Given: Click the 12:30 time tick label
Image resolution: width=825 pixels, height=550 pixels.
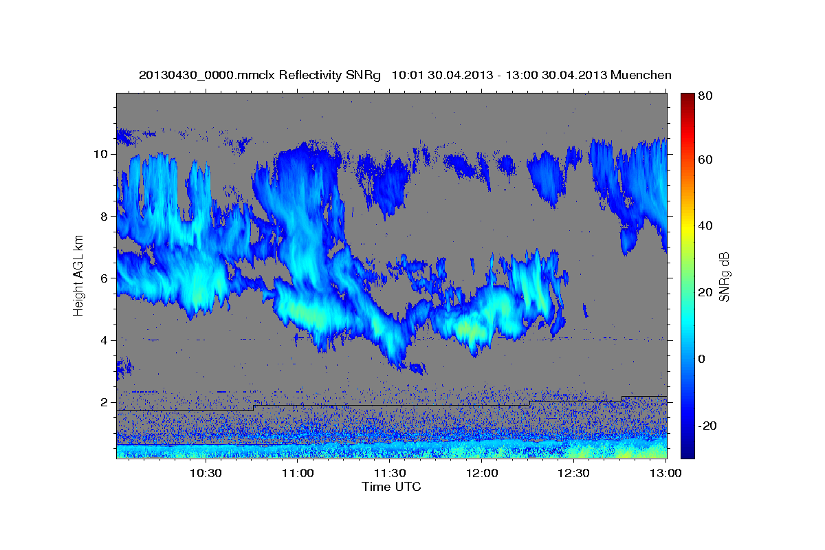Looking at the screenshot, I should (574, 473).
